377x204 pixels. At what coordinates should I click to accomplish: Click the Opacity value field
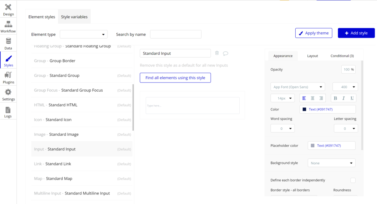pos(348,69)
